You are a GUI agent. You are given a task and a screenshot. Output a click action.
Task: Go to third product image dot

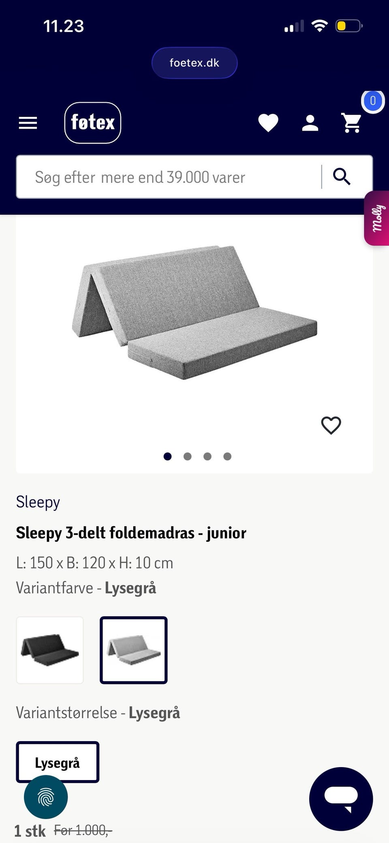coord(207,456)
